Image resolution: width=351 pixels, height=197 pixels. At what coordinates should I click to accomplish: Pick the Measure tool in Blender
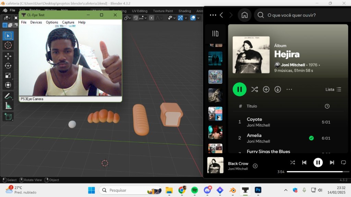(x=8, y=106)
